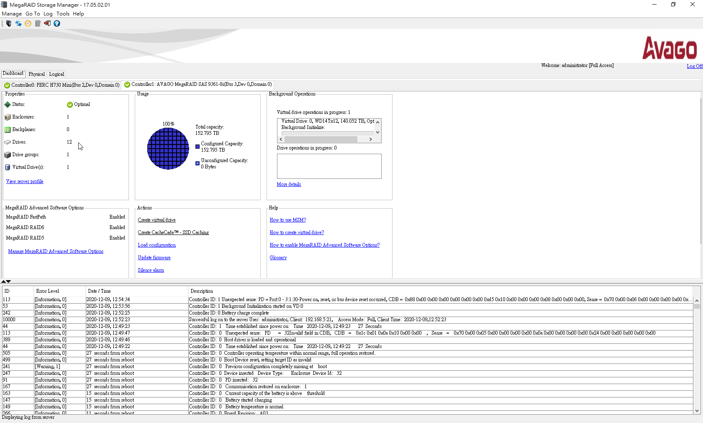Click the log off door icon
Viewport: 703px width, 423px height.
[47, 23]
